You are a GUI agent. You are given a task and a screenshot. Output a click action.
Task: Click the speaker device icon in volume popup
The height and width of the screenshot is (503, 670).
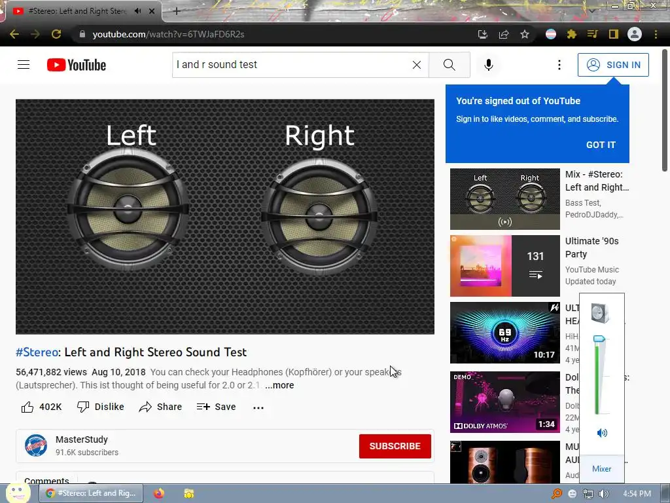[601, 313]
